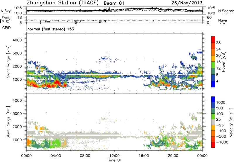Click the '2000' tick in the velocity panel
This screenshot has width=234, height=162.
coord(17,127)
